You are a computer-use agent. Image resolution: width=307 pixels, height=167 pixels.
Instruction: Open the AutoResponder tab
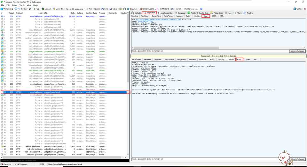(x=165, y=13)
